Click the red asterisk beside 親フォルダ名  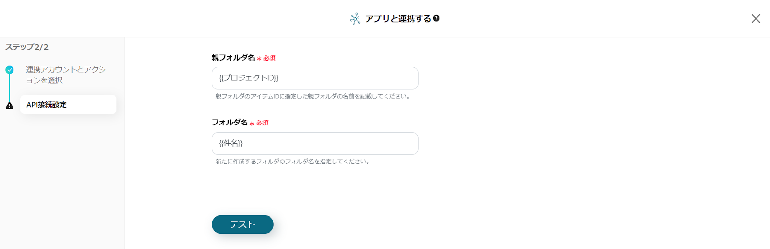[x=259, y=59]
